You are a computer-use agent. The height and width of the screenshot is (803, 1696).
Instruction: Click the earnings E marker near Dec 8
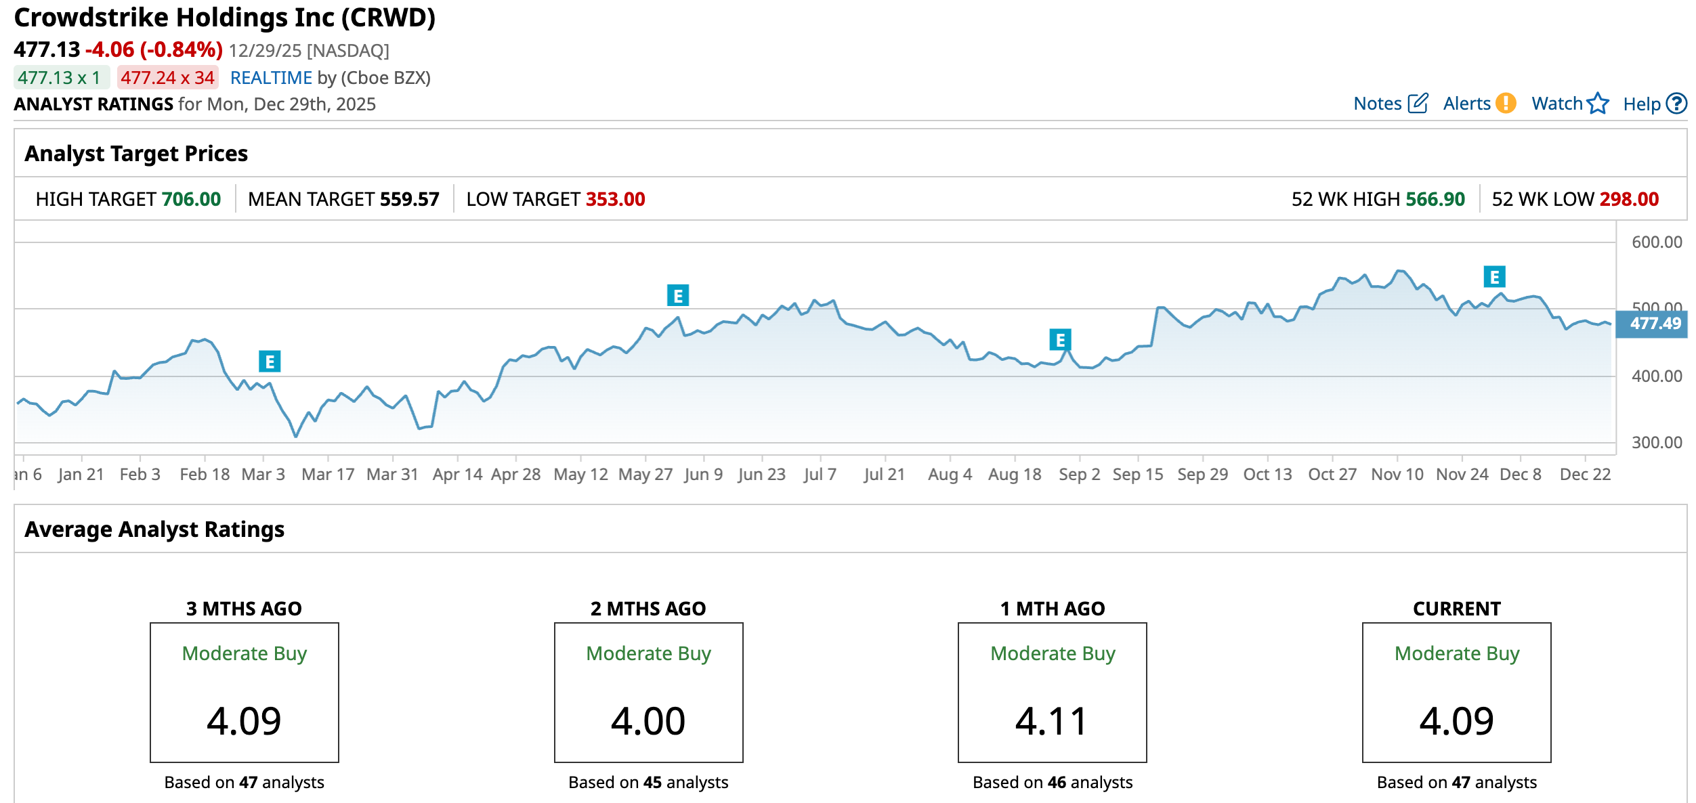pyautogui.click(x=1494, y=277)
